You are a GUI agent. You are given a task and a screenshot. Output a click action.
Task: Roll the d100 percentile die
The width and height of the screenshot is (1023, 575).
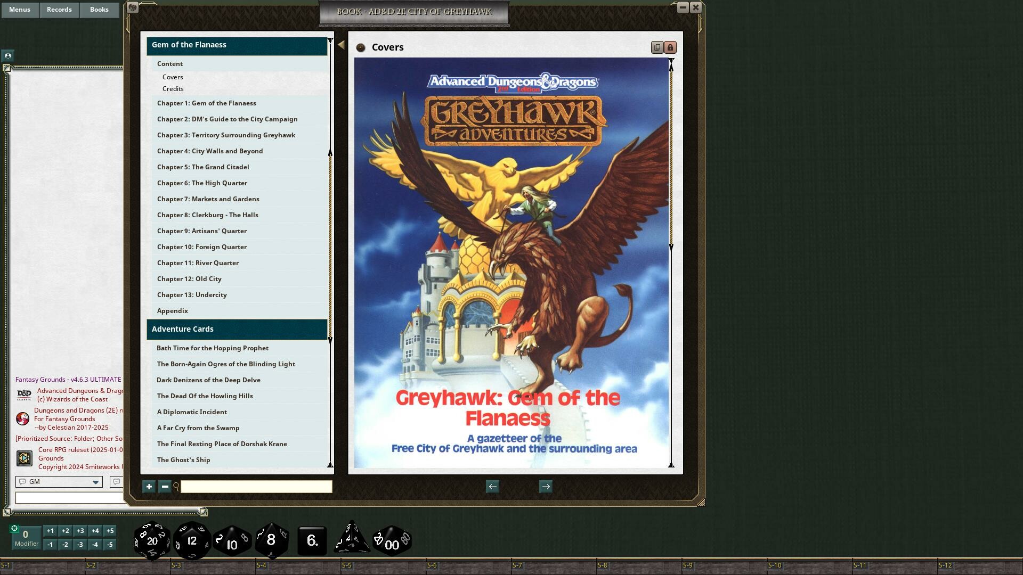click(392, 542)
